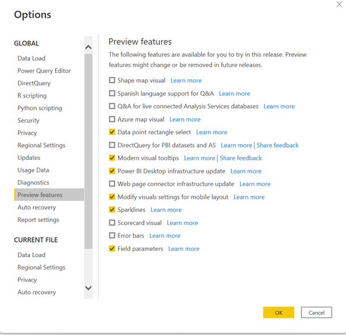
Task: Open Learn more for Web page connector
Action: click(x=255, y=184)
